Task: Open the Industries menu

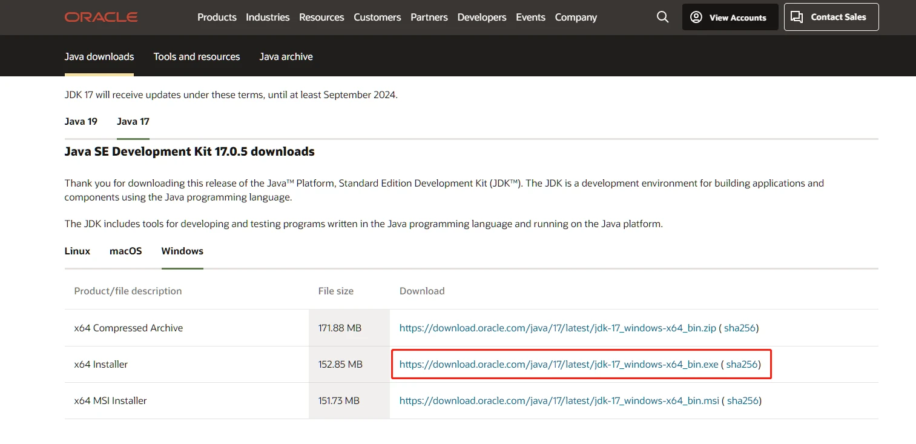Action: pyautogui.click(x=268, y=17)
